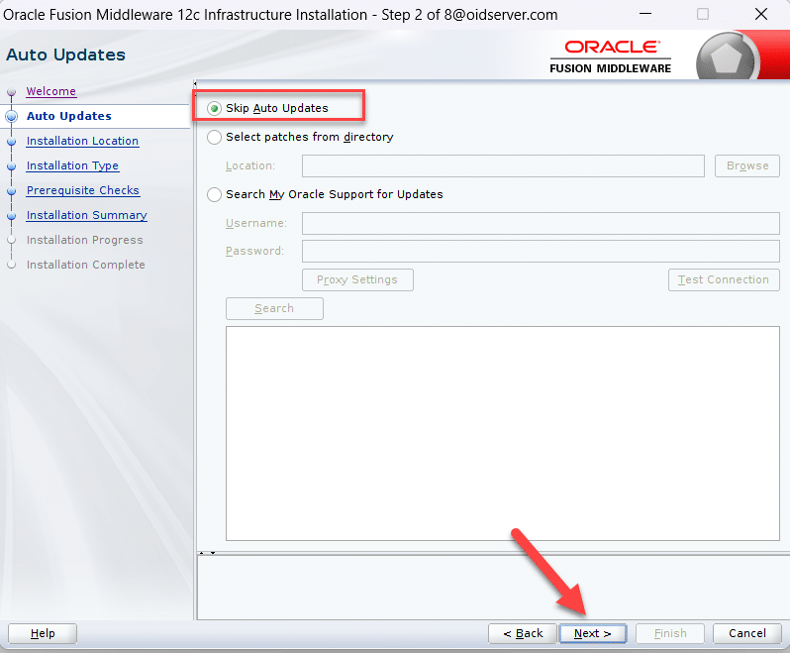Click the Oracle Fusion Middleware logo
Image resolution: width=790 pixels, height=653 pixels.
(x=611, y=56)
